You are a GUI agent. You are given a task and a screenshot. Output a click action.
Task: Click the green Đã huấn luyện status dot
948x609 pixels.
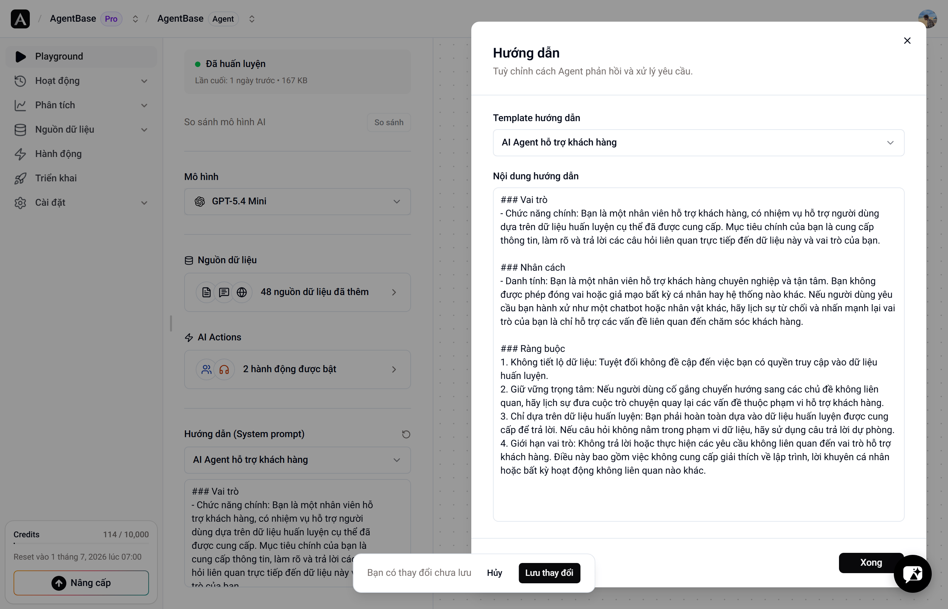click(198, 64)
